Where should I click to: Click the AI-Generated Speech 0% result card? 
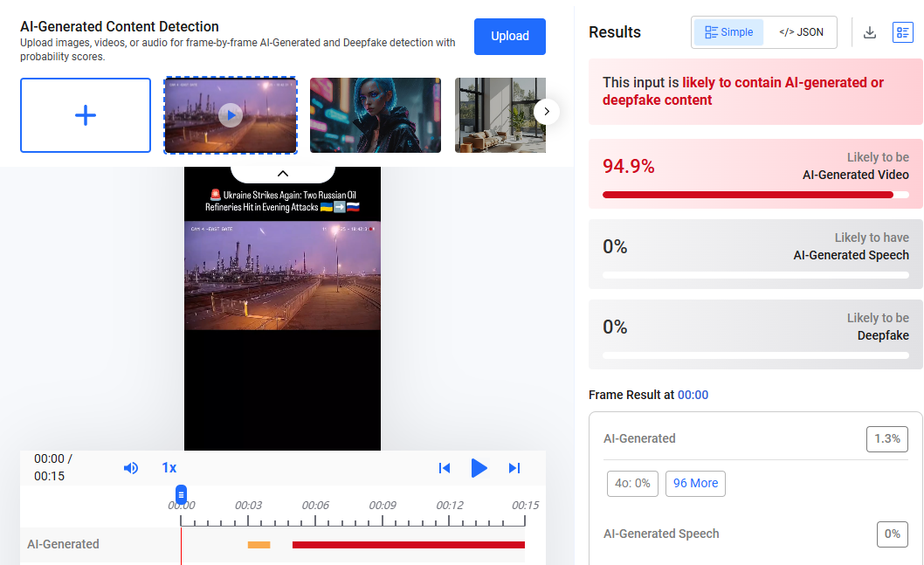click(755, 254)
